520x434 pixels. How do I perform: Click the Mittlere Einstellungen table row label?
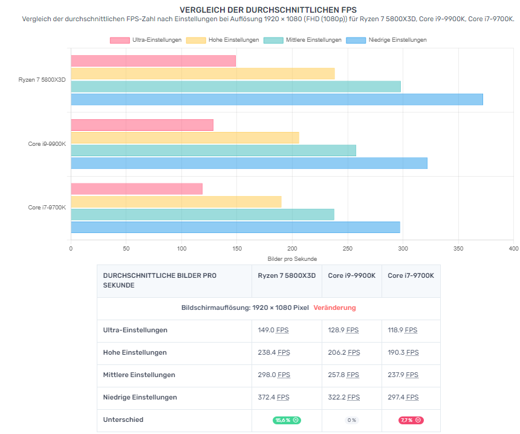(139, 375)
